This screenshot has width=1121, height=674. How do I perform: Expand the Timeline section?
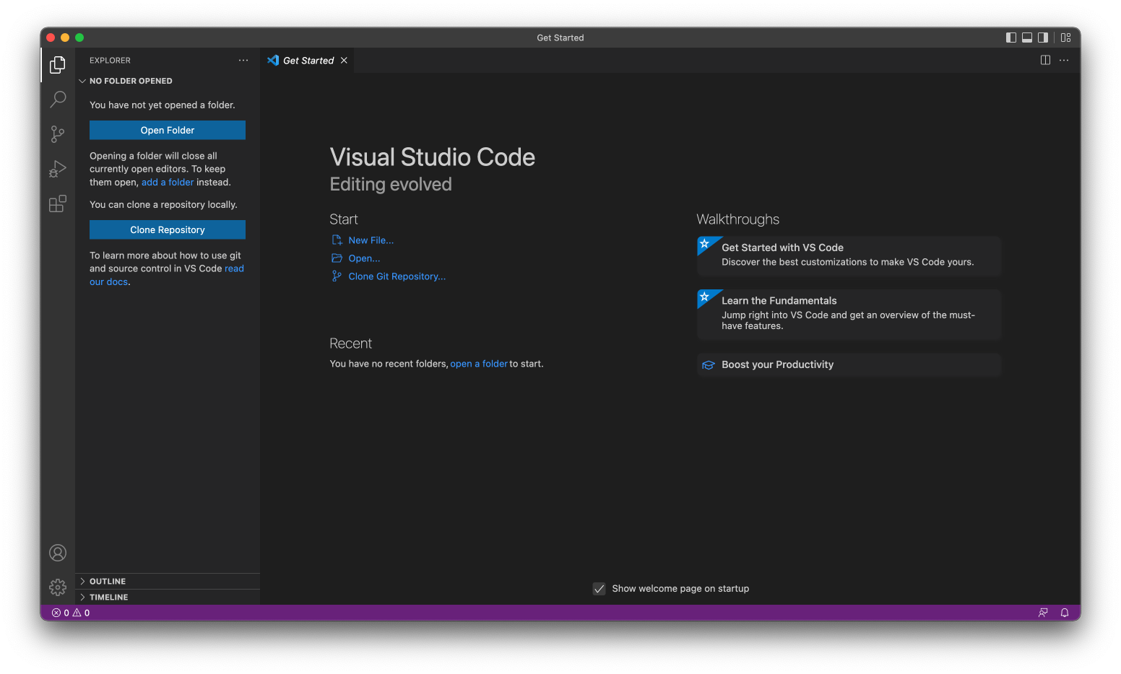167,598
